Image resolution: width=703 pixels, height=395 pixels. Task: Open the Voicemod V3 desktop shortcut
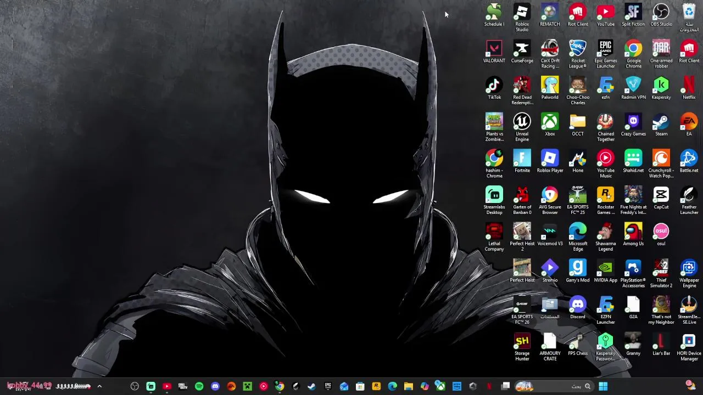coord(550,235)
